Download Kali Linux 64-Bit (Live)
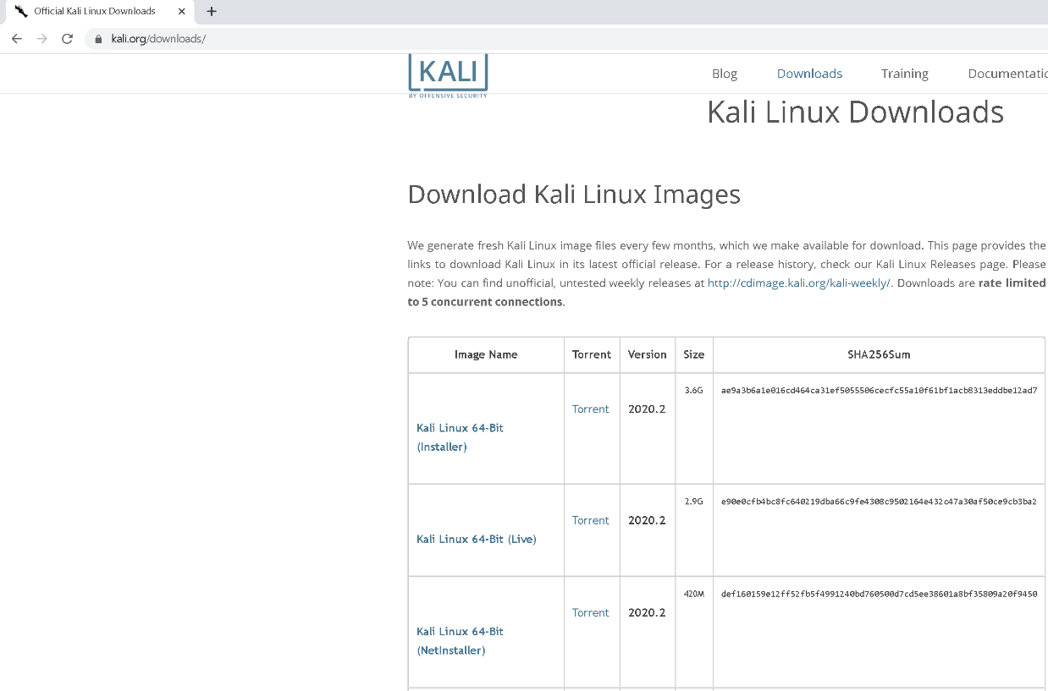Image resolution: width=1048 pixels, height=691 pixels. 476,539
